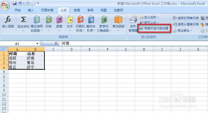208x113 pixels.
Task: Open the 页面布局 tab
Action: point(47,10)
